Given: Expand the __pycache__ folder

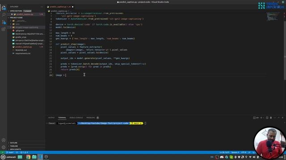Looking at the screenshot, I should click(x=21, y=21).
